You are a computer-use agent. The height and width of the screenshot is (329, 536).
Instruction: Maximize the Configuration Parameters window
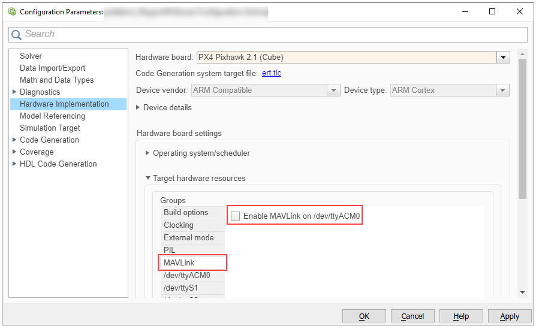[492, 11]
